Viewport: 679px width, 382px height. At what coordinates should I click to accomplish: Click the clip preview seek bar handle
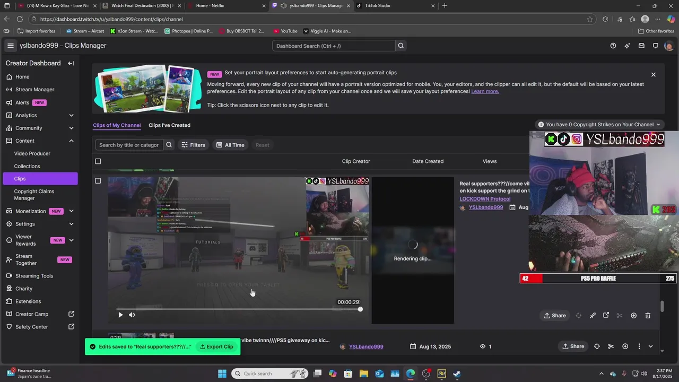tap(360, 309)
